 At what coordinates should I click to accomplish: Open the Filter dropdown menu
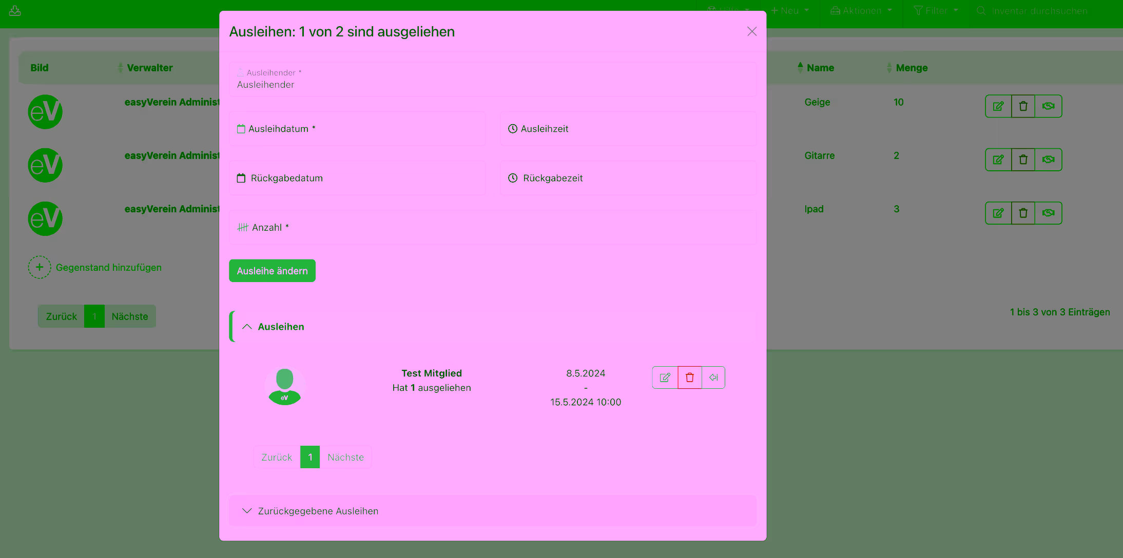936,11
